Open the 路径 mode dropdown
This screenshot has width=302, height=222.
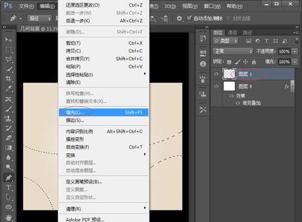coord(39,19)
